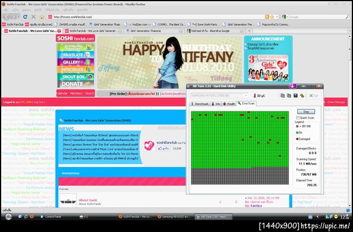Run the search with the magnifier icon
The image size is (353, 232).
click(x=347, y=17)
